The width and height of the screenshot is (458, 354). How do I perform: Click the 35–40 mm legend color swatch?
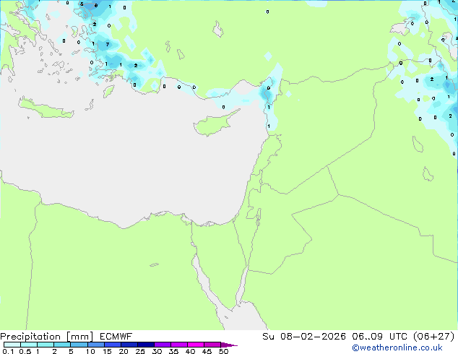click(179, 345)
